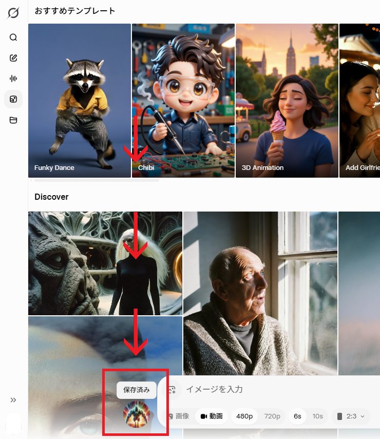Click the 保存済み tooltip label

tap(137, 390)
